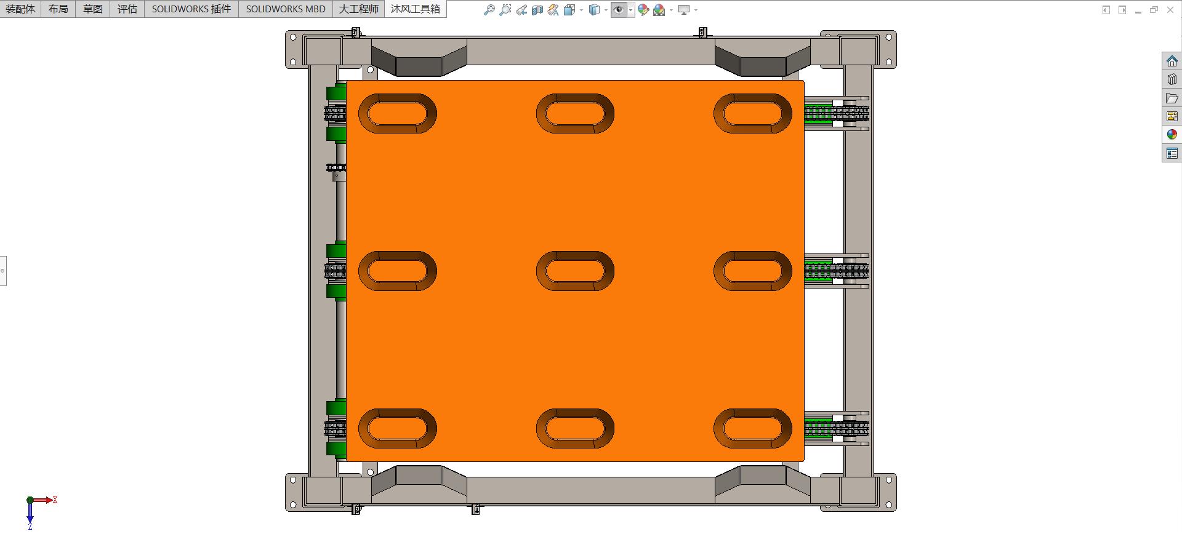This screenshot has height=542, width=1182.
Task: Select the SOLIDWORKS MBD tab
Action: (x=286, y=9)
